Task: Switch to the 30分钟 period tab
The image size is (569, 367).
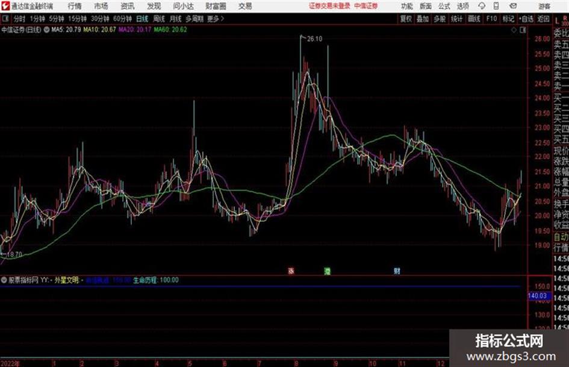Action: tap(100, 19)
